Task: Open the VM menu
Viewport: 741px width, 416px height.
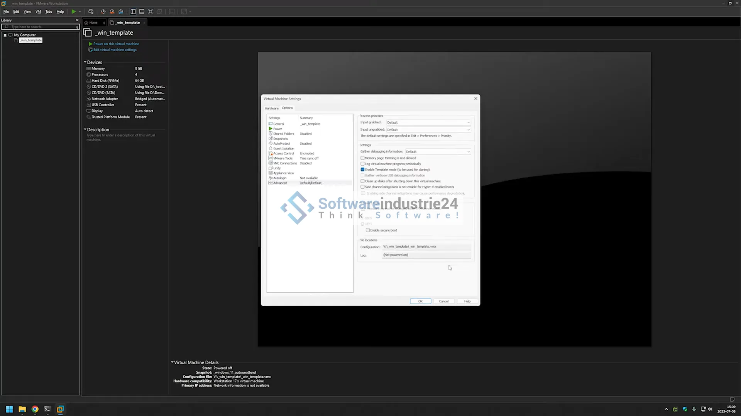Action: point(38,12)
